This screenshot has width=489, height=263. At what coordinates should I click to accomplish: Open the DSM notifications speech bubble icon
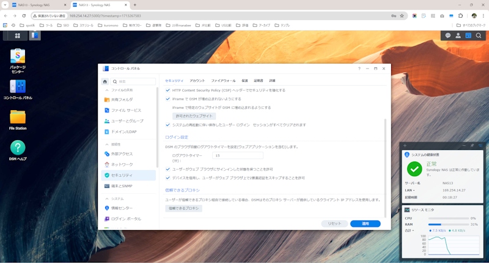point(448,35)
